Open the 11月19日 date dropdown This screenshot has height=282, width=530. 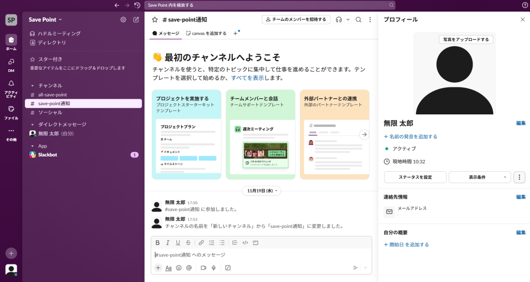(x=263, y=190)
